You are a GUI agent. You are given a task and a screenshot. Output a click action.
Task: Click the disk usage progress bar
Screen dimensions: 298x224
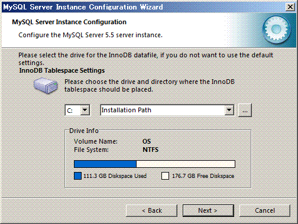tap(154, 164)
